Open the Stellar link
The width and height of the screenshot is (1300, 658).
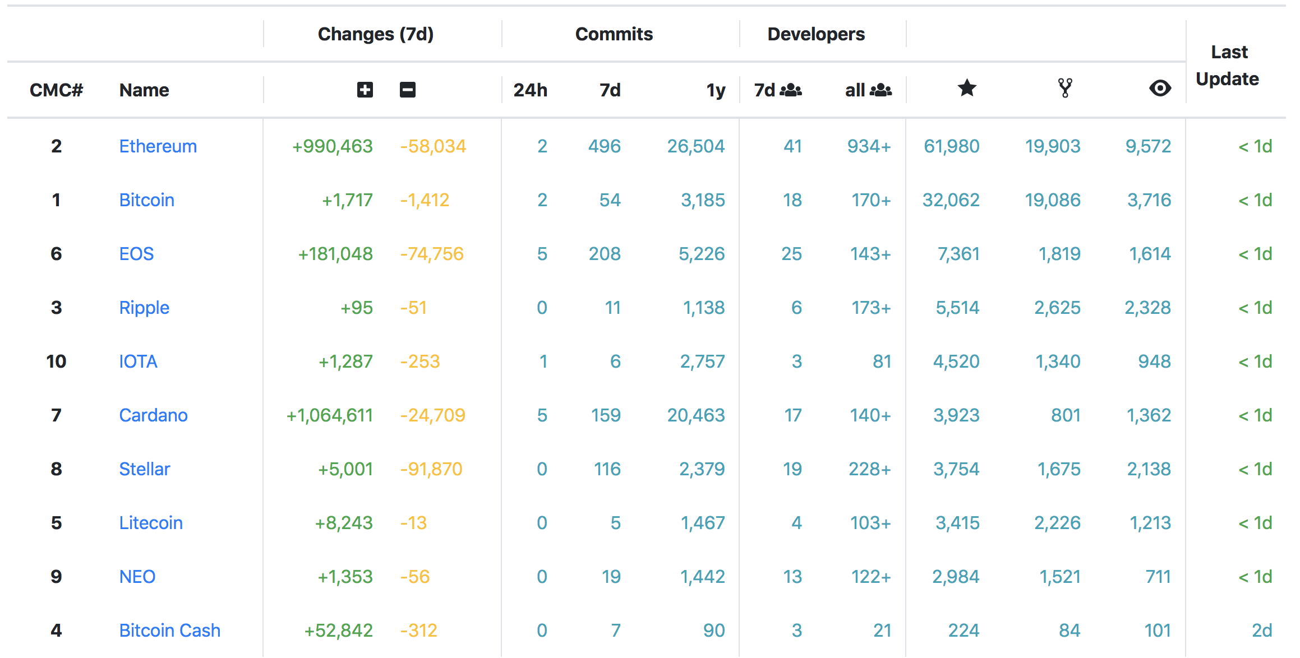pos(144,469)
